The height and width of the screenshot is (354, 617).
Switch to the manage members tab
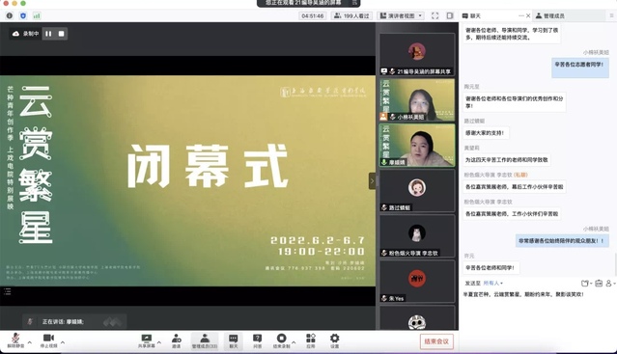550,15
